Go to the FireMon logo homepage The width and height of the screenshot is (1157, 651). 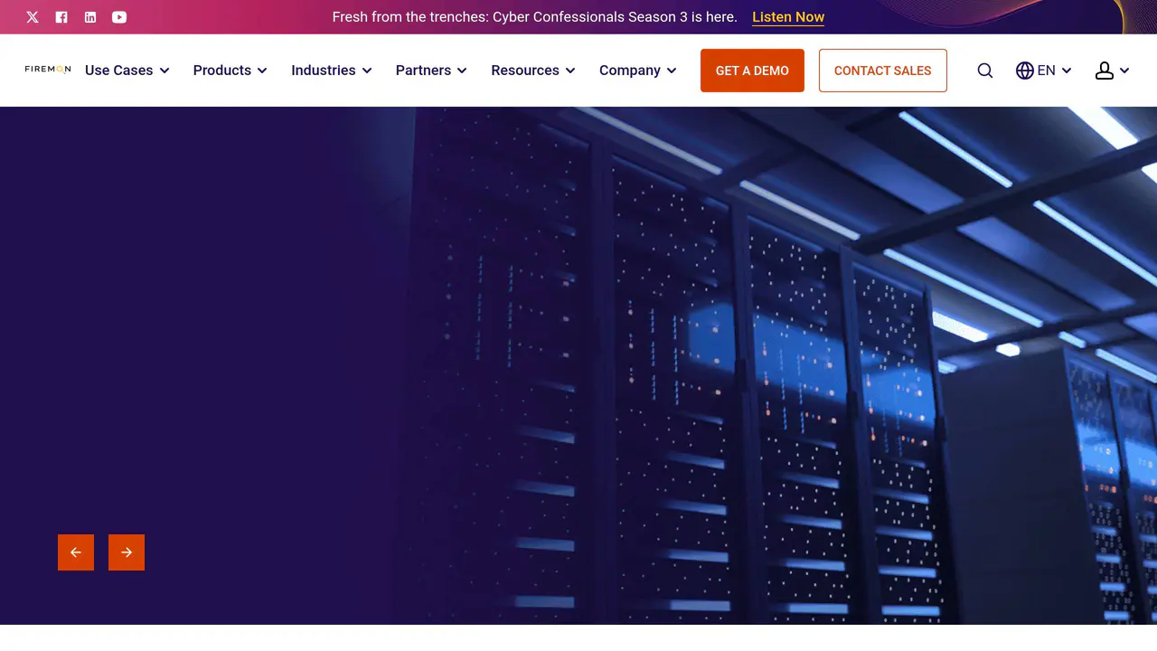(48, 70)
